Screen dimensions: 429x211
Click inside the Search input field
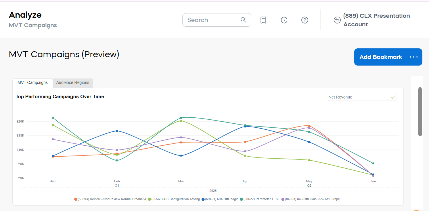click(211, 20)
